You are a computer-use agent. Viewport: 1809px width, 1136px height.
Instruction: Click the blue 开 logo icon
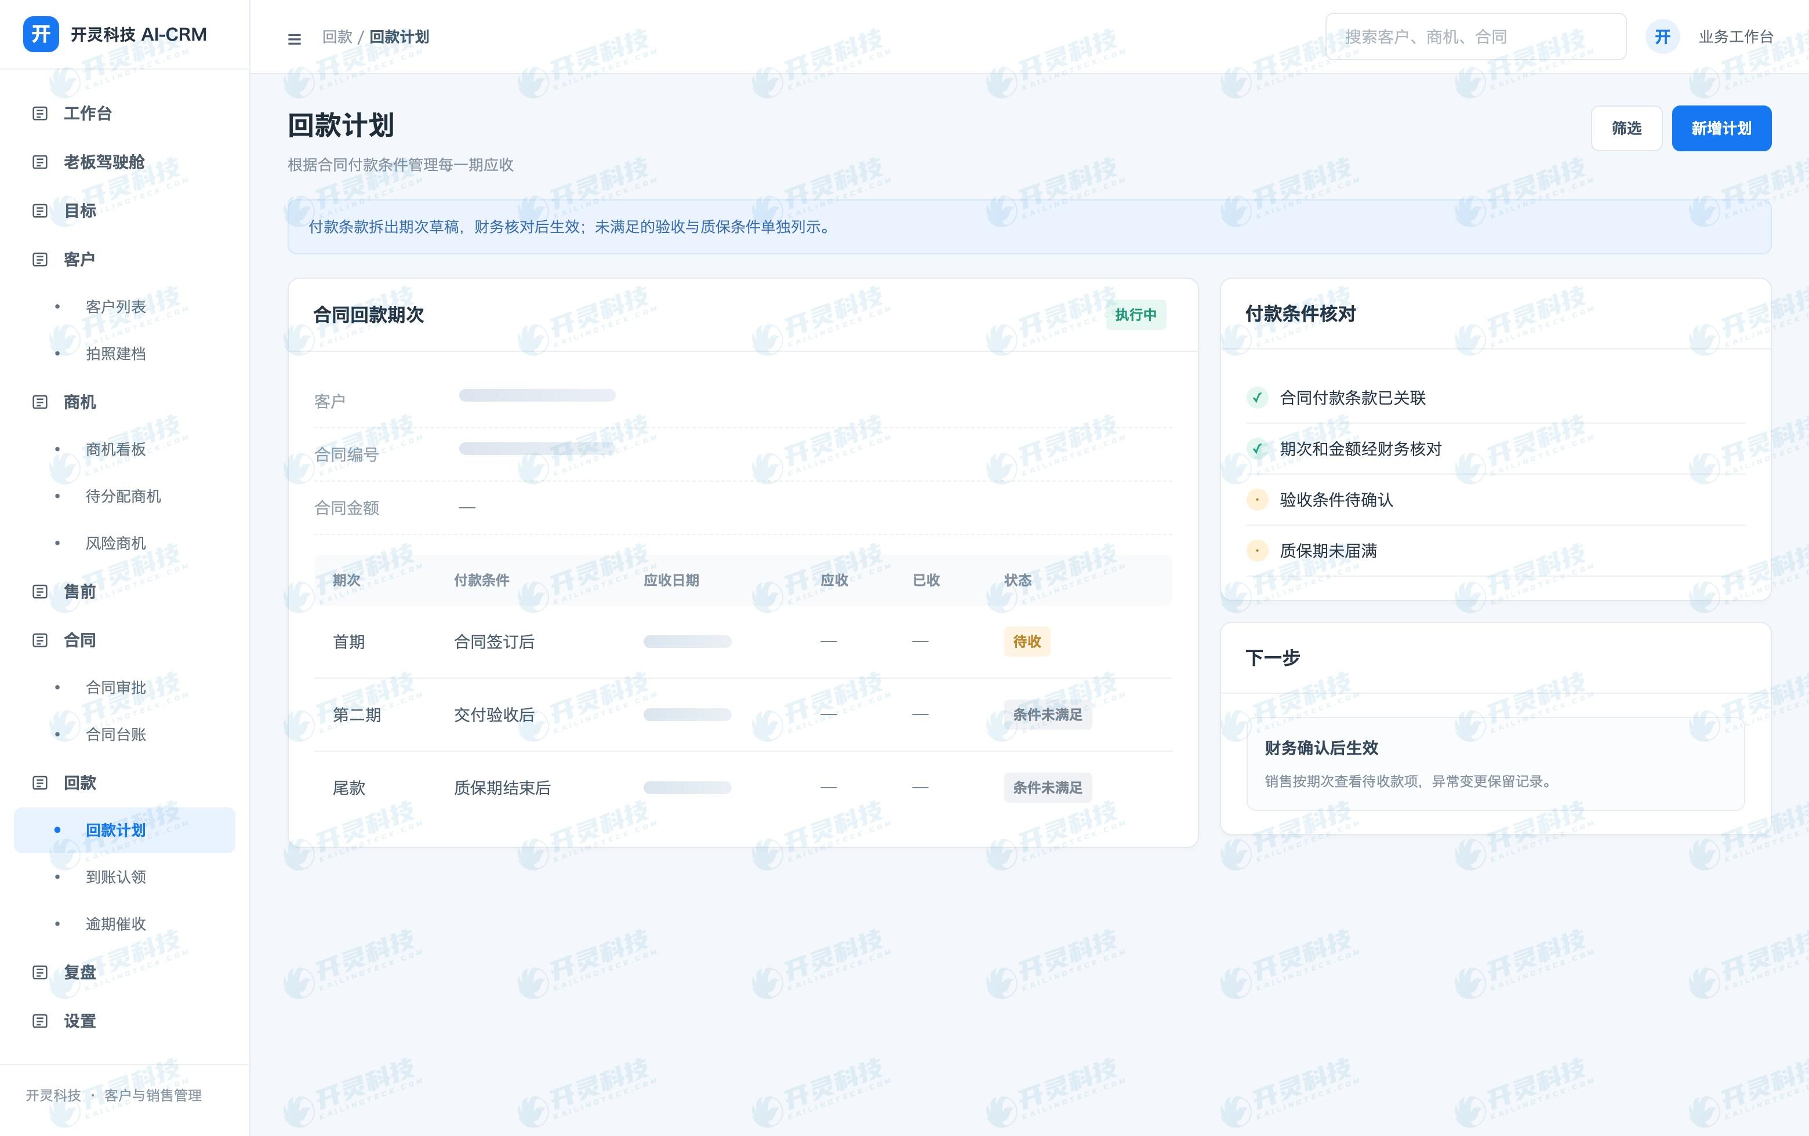click(x=41, y=35)
